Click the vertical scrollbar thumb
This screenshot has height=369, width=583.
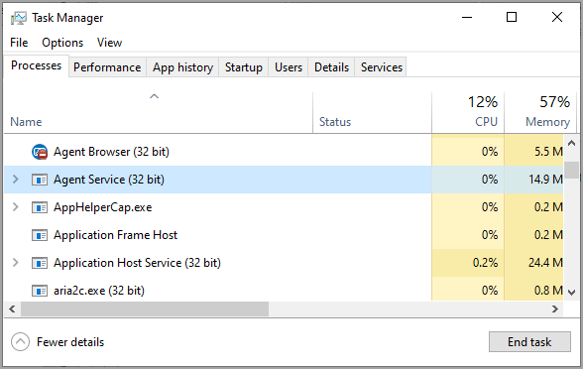click(x=571, y=171)
